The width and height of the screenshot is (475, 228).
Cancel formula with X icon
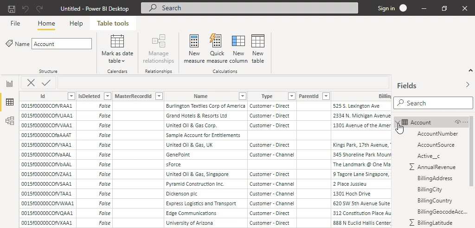[31, 83]
